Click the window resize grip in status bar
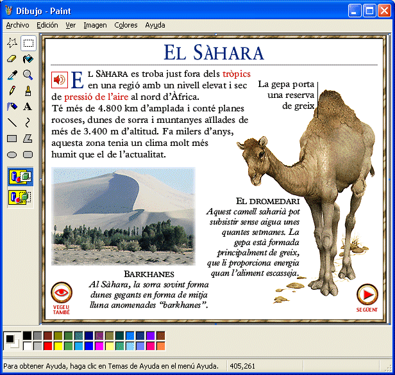 [388, 367]
